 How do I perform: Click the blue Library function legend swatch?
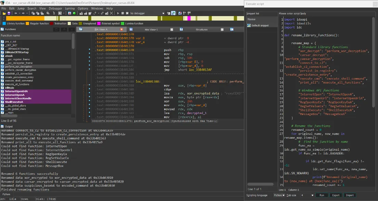[4, 23]
